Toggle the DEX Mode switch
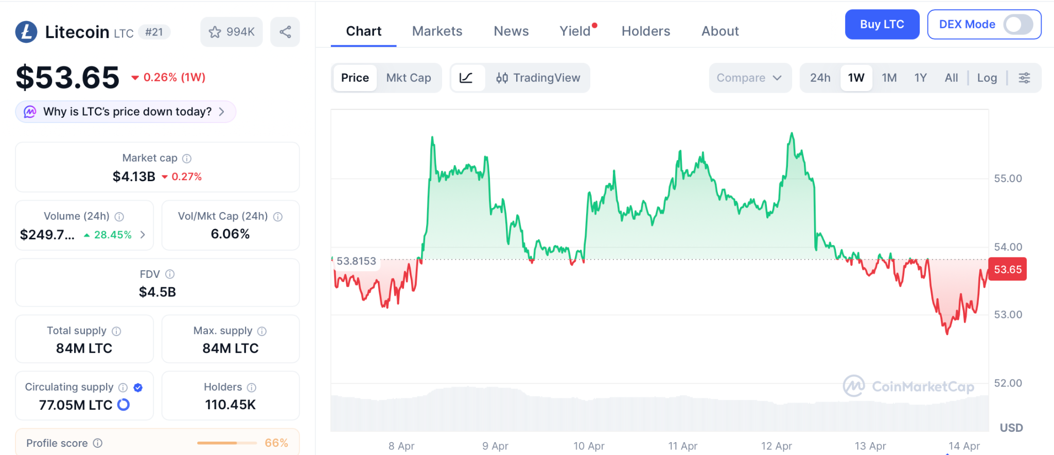Screen dimensions: 1054x455 (1017, 24)
